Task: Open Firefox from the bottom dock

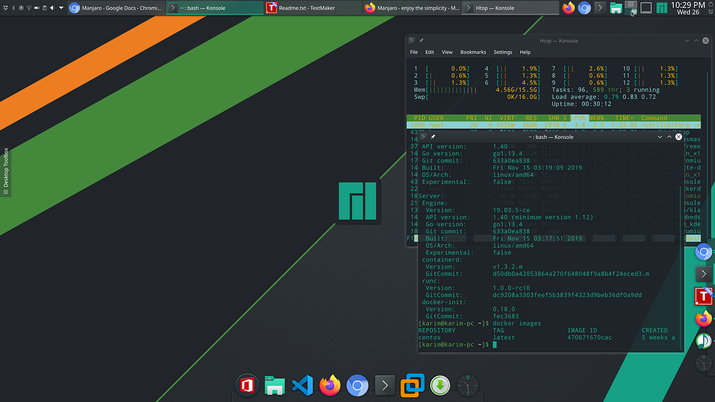Action: [x=330, y=386]
